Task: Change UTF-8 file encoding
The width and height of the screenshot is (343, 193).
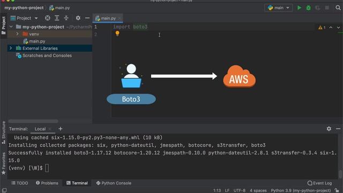Action: (240, 190)
